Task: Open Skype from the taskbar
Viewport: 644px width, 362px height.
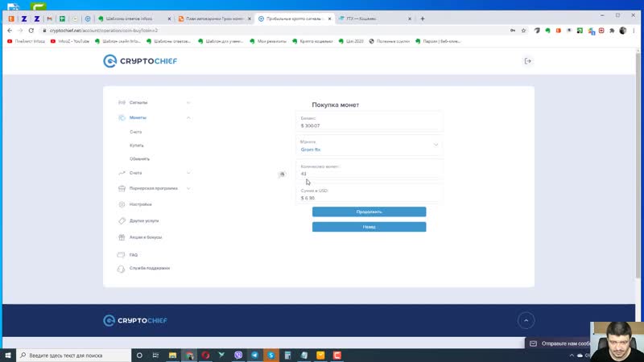Action: pos(271,355)
